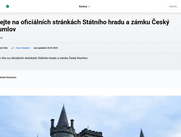Click the word "umlov" on headline's second line

coord(8,29)
